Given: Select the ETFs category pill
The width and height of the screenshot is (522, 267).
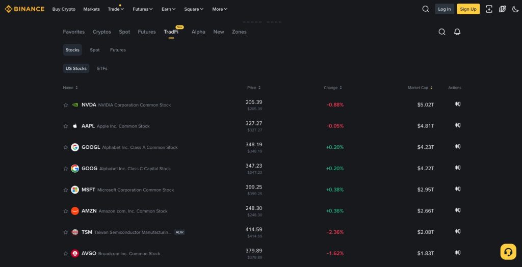Looking at the screenshot, I should coord(102,68).
